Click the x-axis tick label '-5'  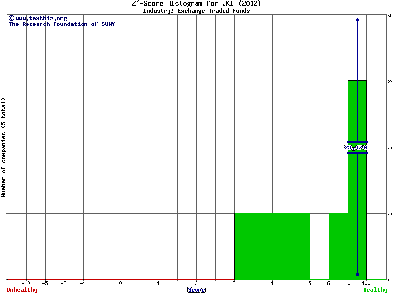click(45, 283)
